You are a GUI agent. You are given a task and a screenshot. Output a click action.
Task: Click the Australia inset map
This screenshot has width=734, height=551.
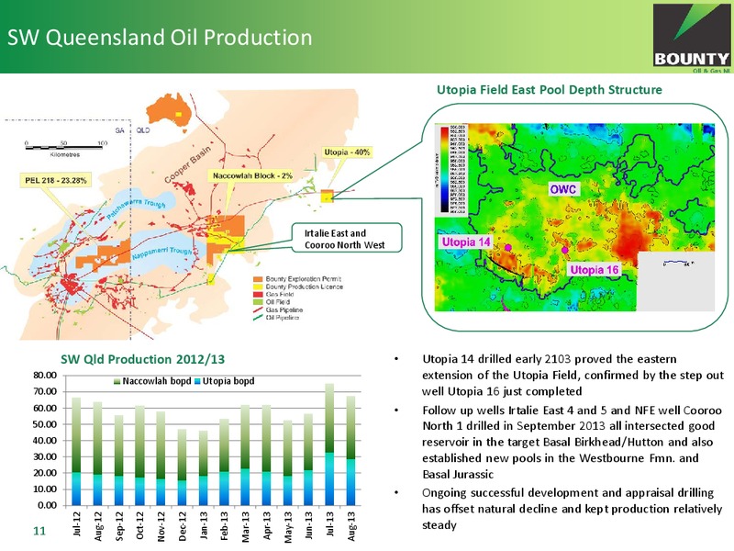(x=170, y=111)
